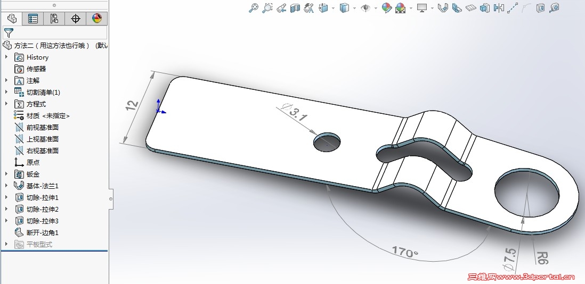Viewport: 585px width, 284px height.
Task: Click the Mirror tool icon
Action: tap(499, 7)
